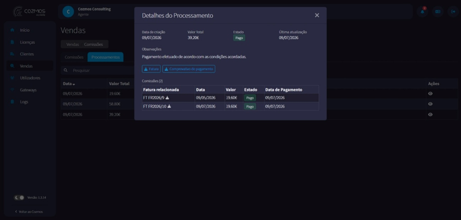Open notifications bell icon
The height and width of the screenshot is (220, 461).
[422, 11]
